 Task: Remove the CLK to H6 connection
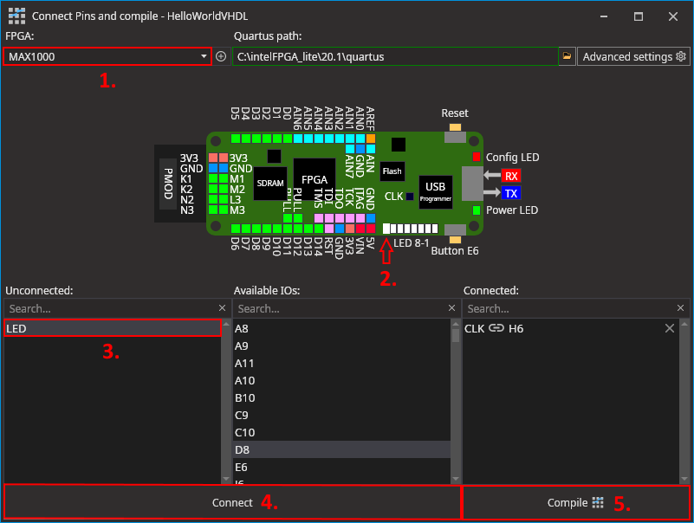tap(669, 328)
